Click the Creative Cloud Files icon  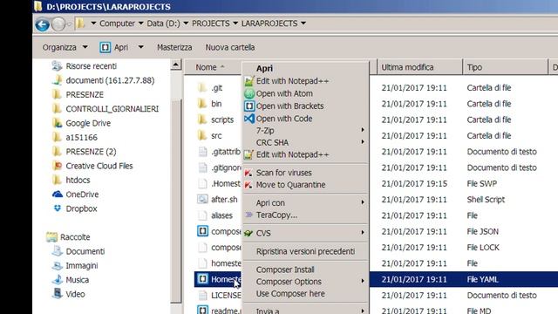point(57,166)
